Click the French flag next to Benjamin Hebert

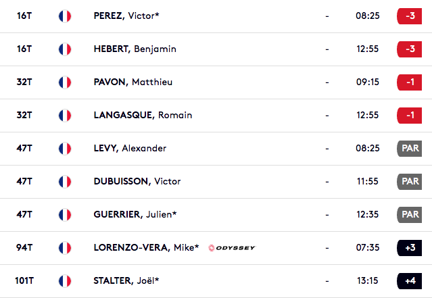point(65,49)
